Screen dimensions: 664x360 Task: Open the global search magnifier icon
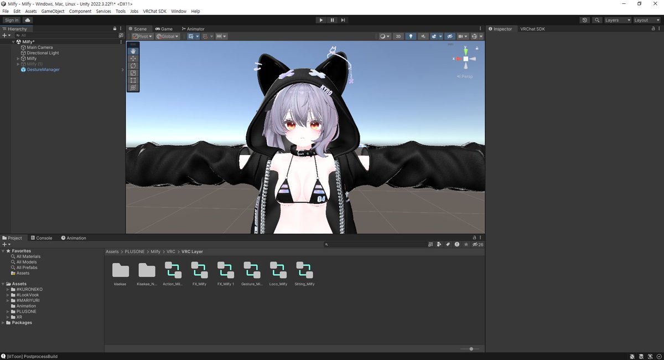(597, 20)
